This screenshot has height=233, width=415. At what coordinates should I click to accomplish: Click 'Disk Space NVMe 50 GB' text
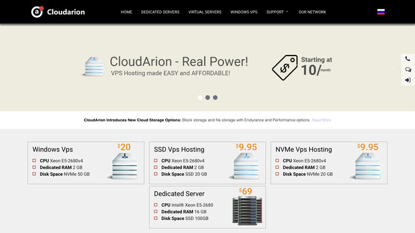click(x=65, y=174)
